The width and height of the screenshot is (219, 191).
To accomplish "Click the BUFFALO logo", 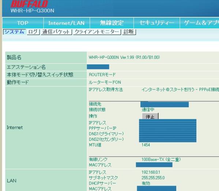I will coord(29,4).
